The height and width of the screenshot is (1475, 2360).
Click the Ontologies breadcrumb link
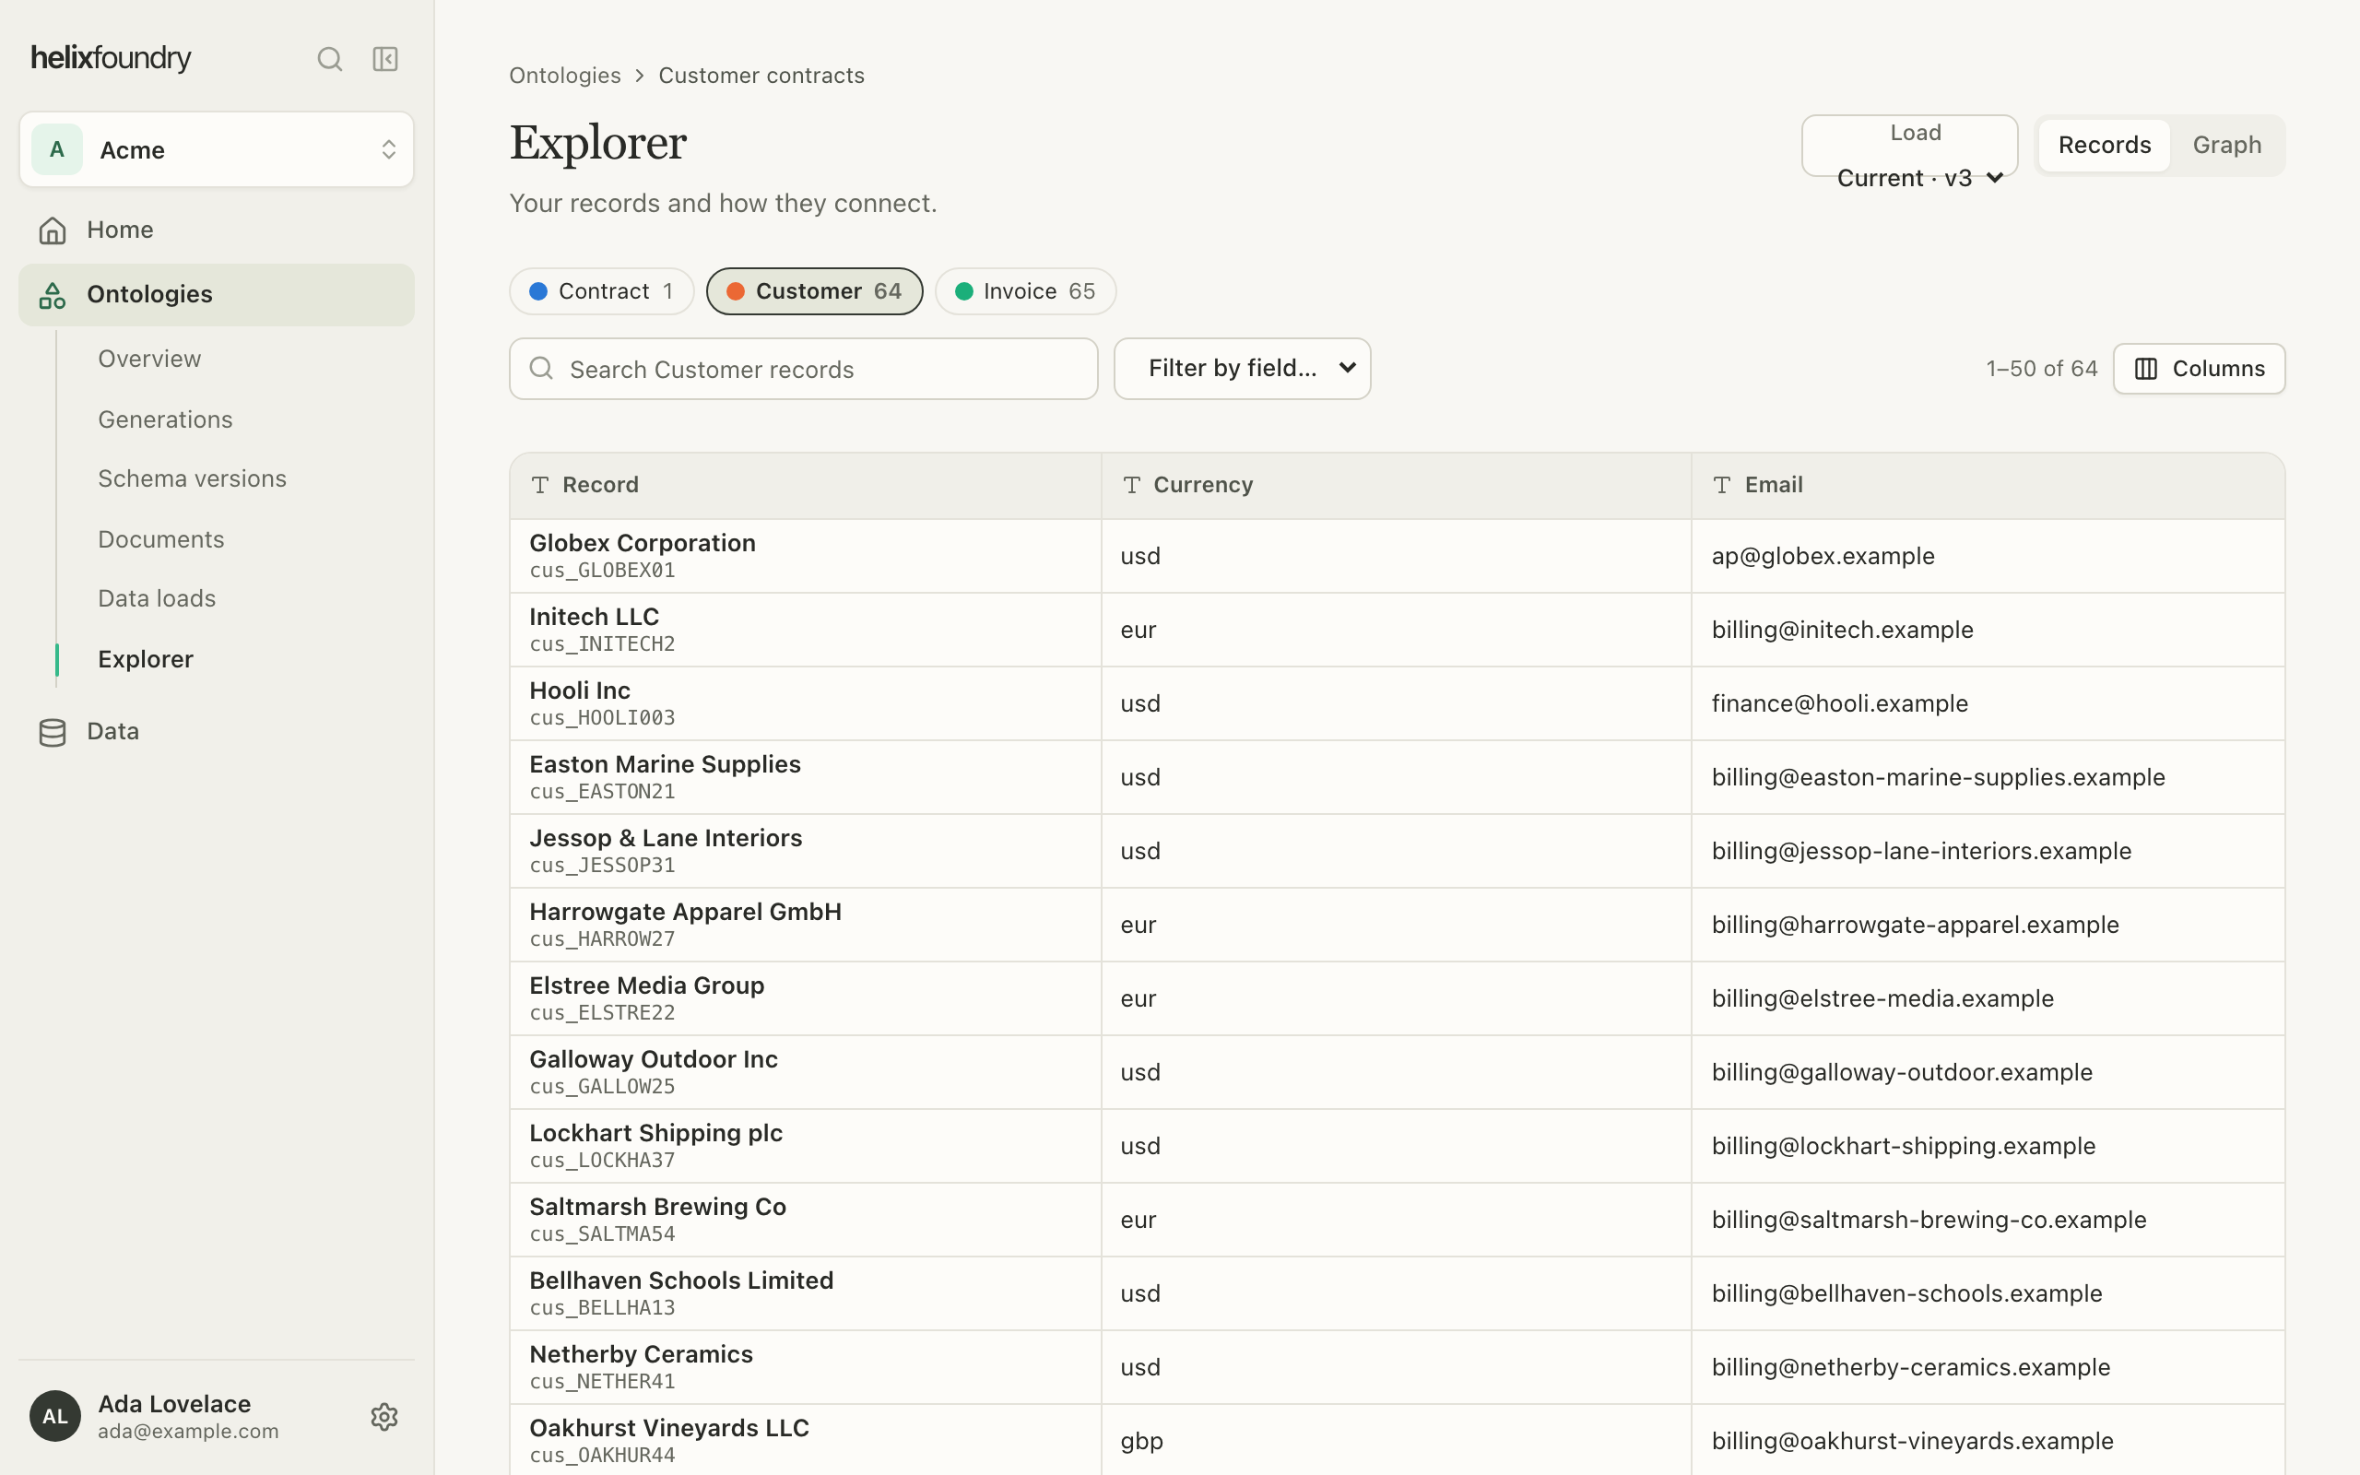[x=564, y=77]
